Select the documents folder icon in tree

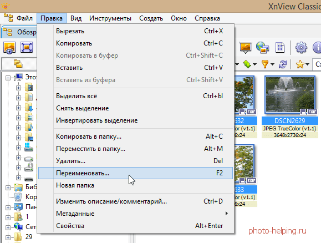(x=29, y=97)
